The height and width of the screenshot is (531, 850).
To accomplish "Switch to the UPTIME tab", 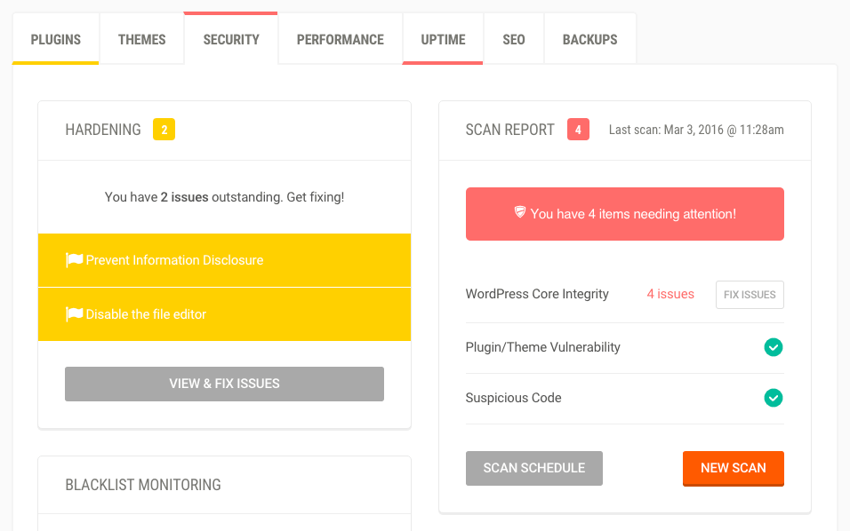I will coord(443,39).
